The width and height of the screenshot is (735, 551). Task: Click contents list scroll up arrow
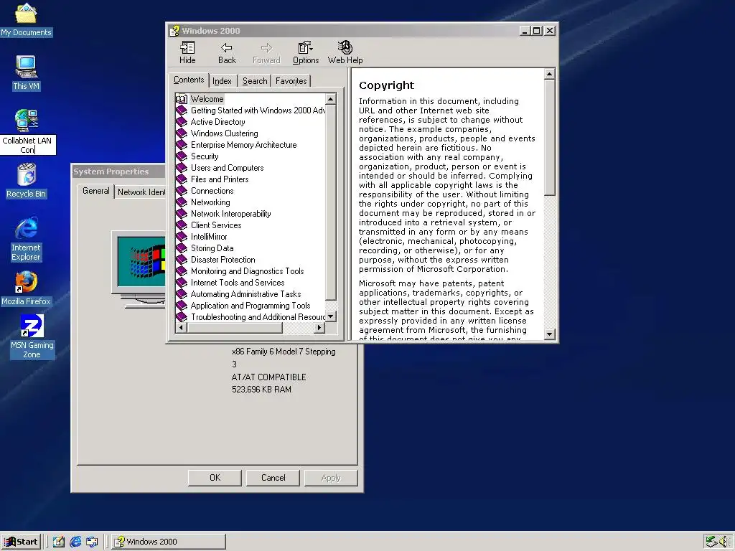330,99
